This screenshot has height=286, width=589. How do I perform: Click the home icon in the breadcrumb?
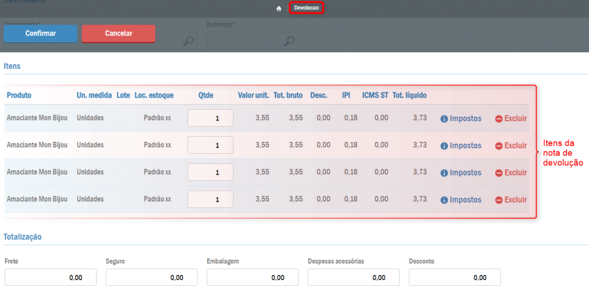(278, 9)
